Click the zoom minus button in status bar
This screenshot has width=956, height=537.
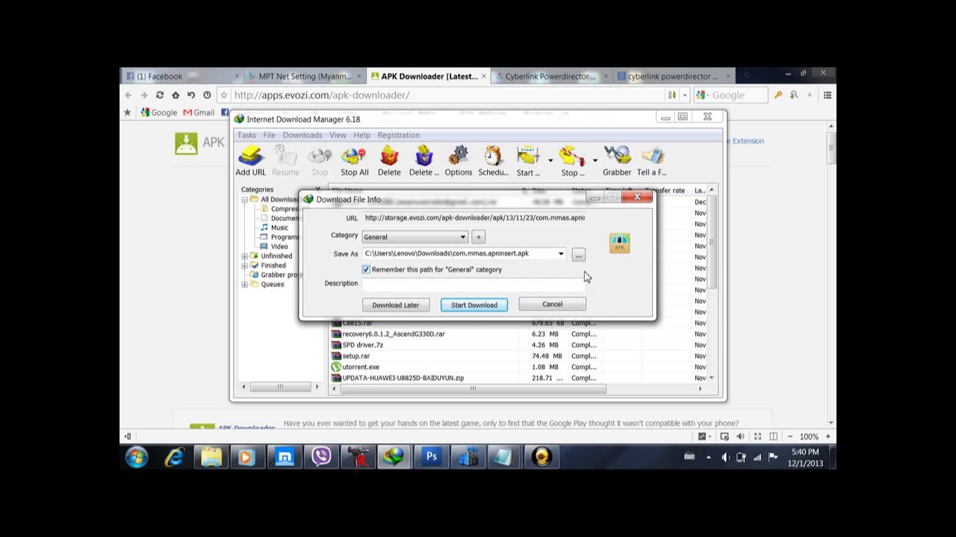(x=790, y=436)
